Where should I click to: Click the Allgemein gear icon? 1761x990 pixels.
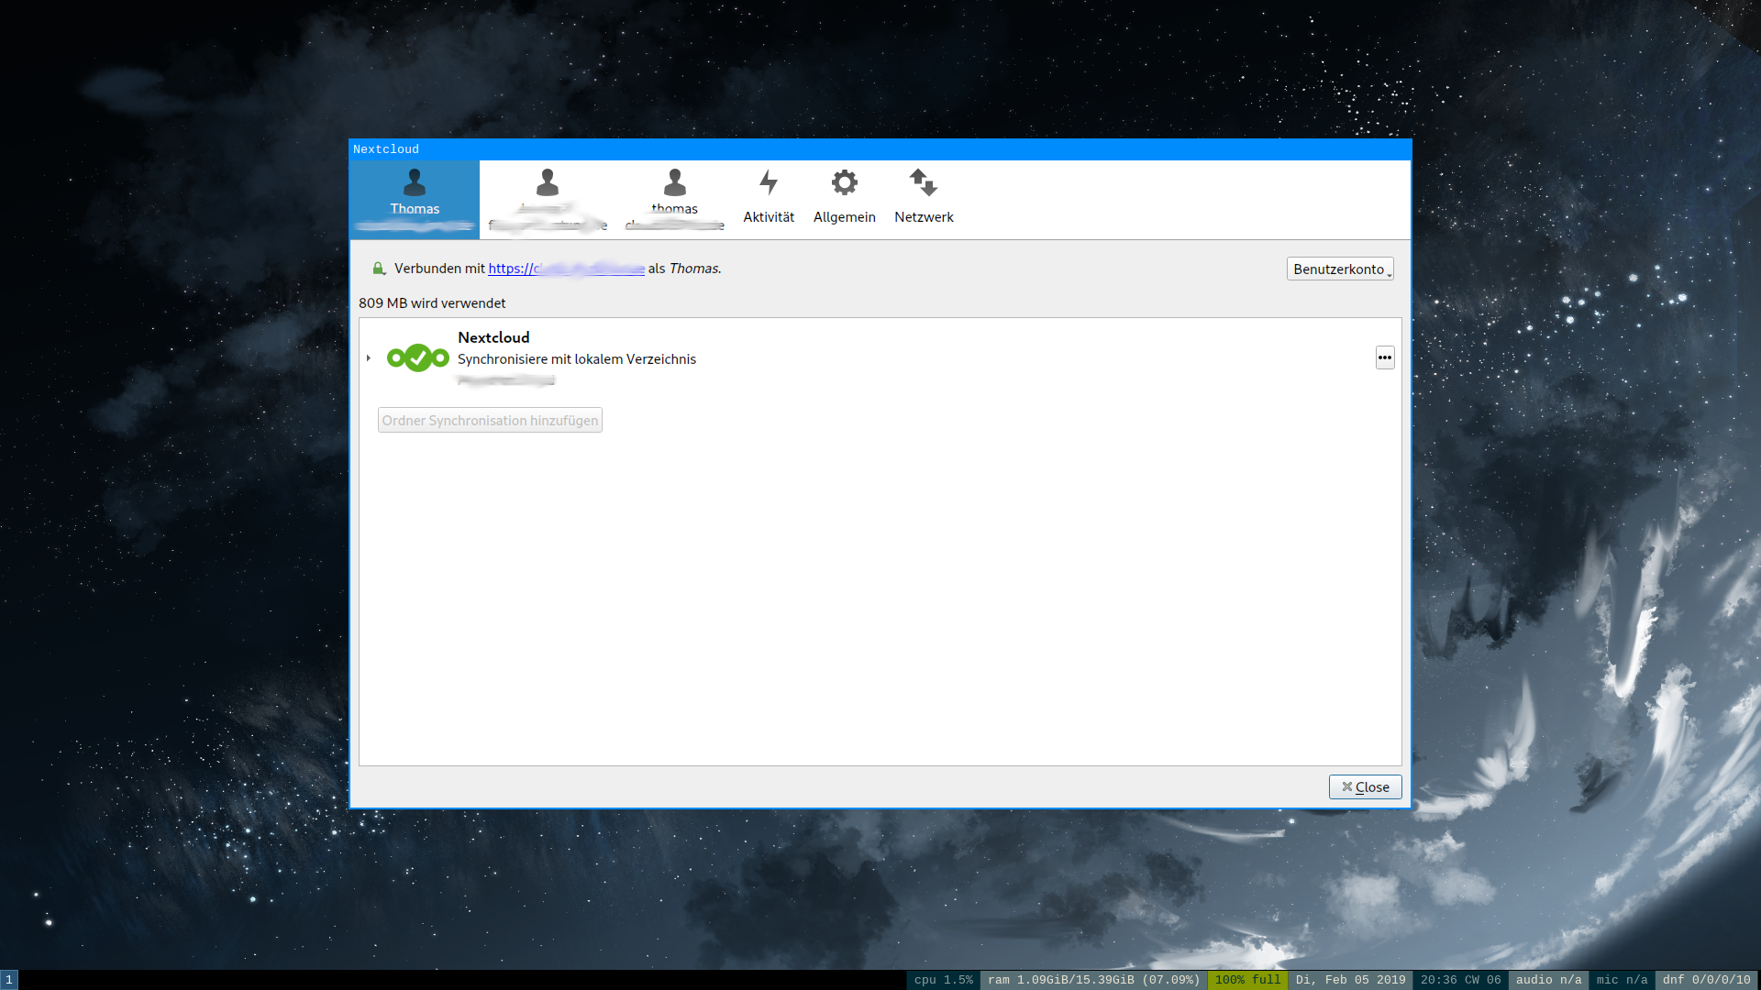(x=845, y=182)
